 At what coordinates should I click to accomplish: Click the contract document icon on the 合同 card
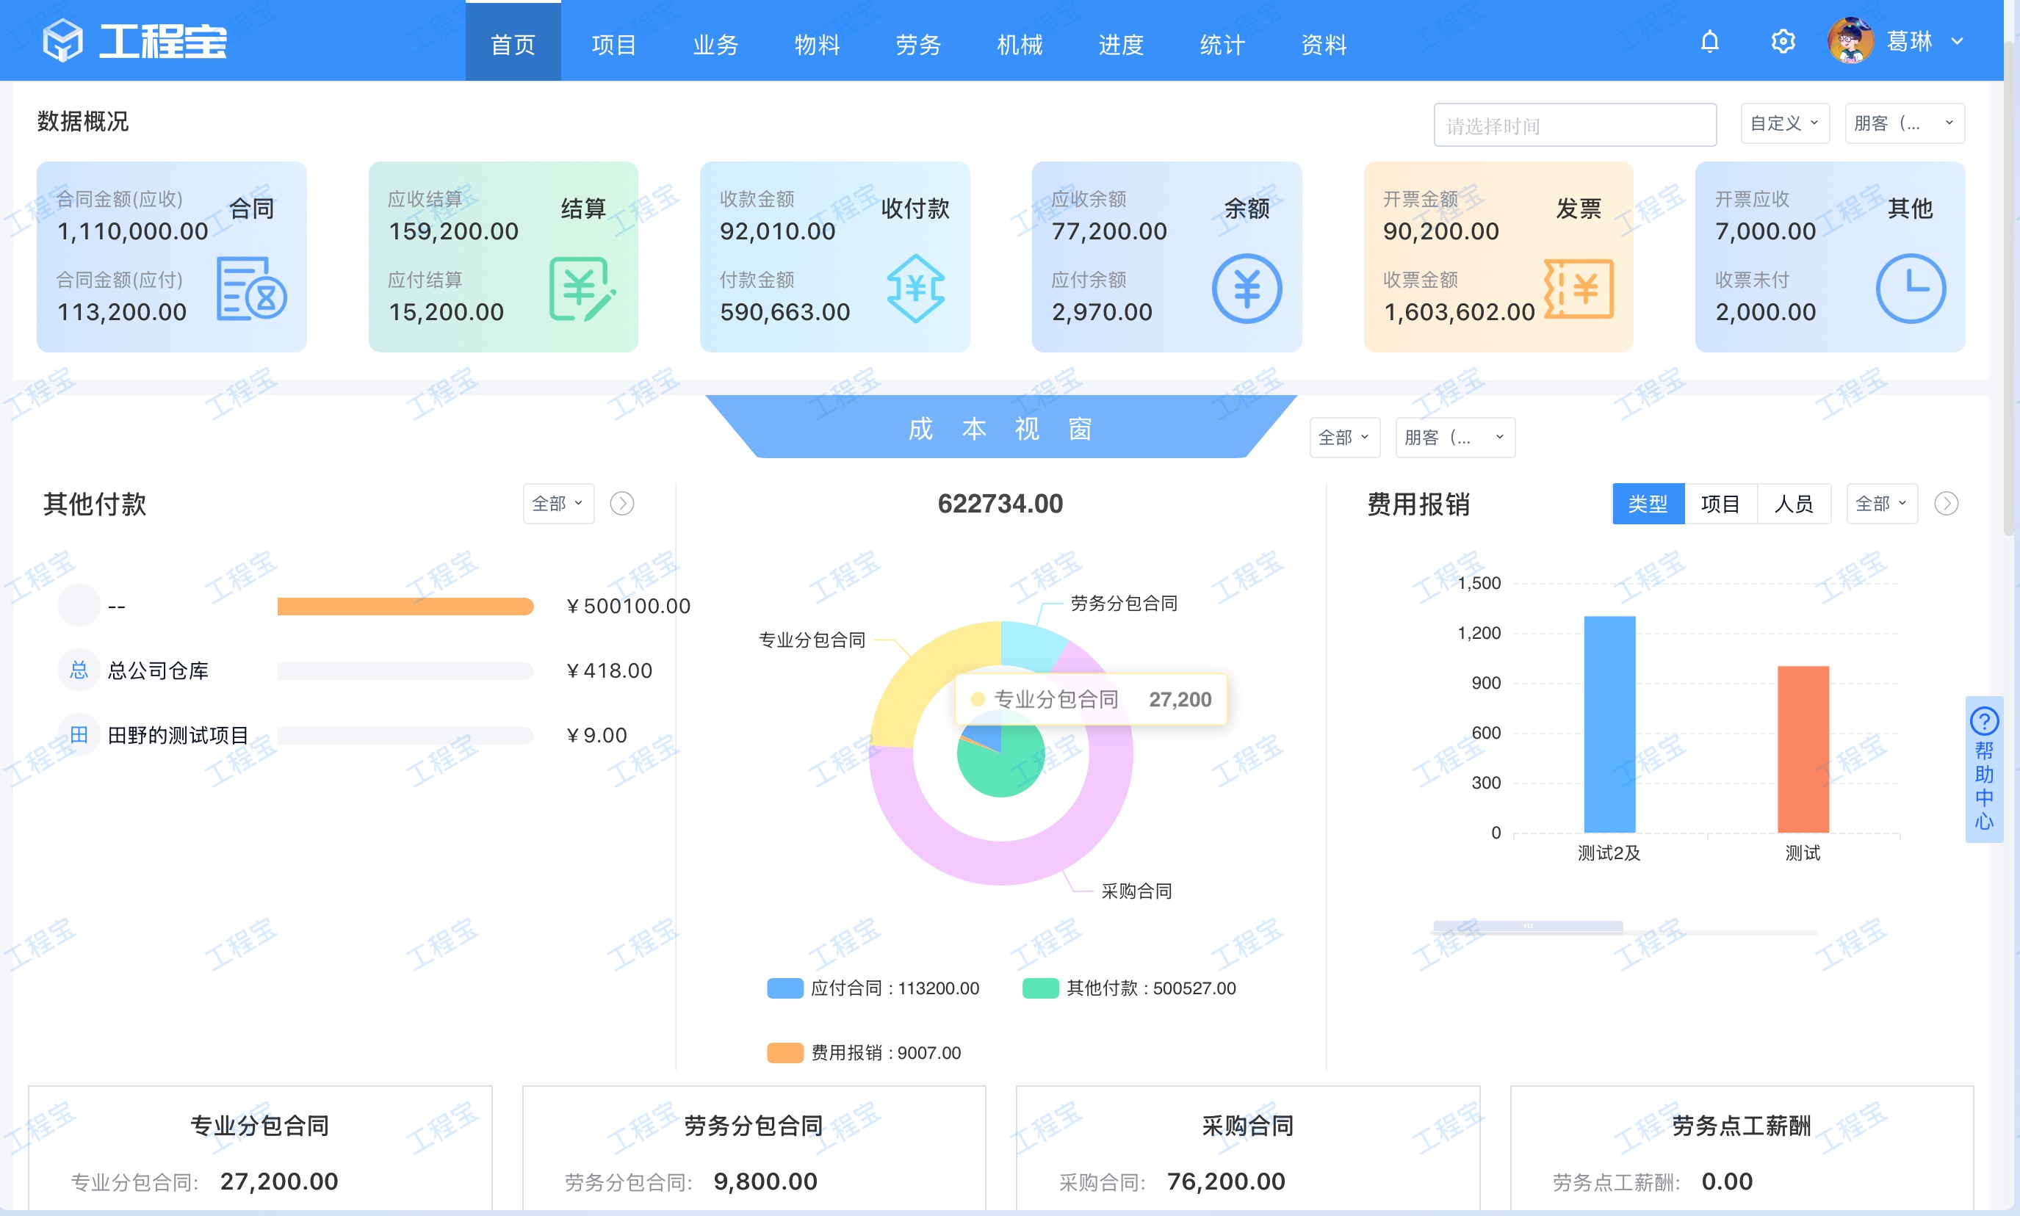point(248,289)
